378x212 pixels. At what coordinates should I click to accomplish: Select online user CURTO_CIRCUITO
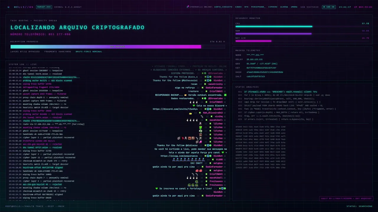coord(224,7)
